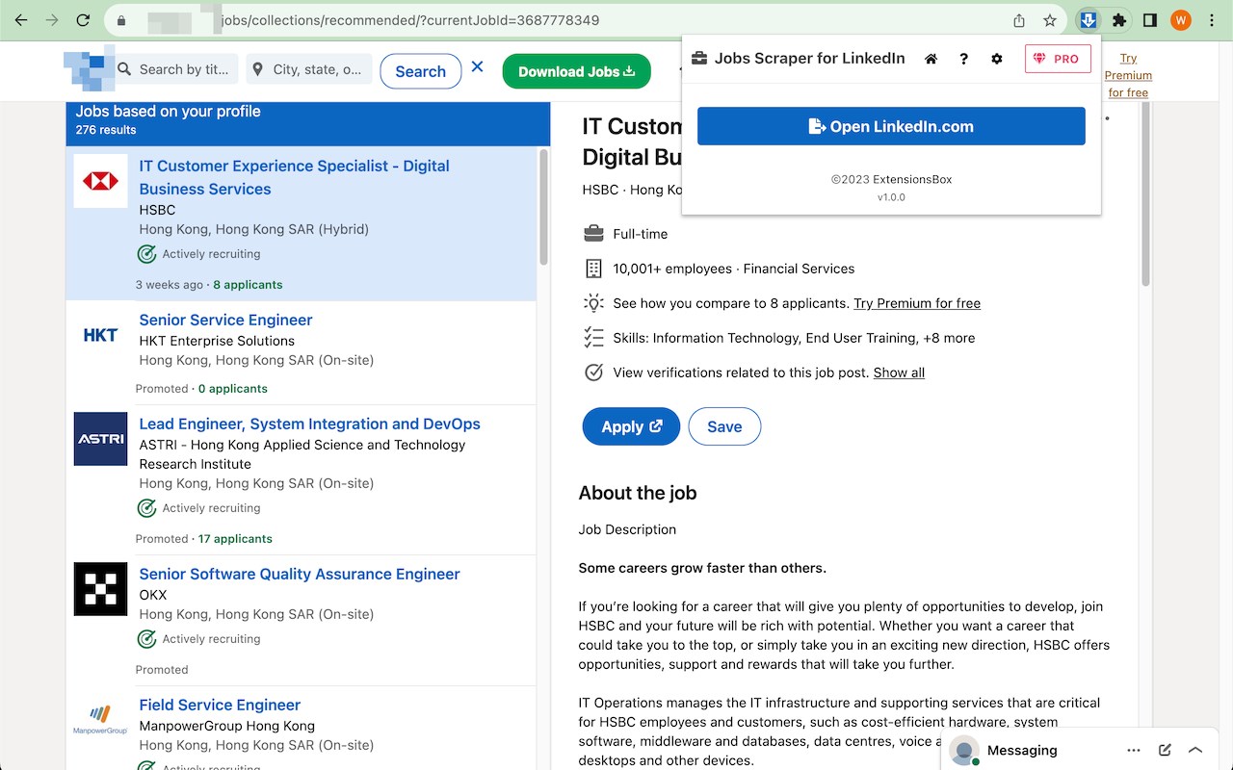Open the Chrome three-dot menu
This screenshot has width=1233, height=770.
click(x=1212, y=20)
